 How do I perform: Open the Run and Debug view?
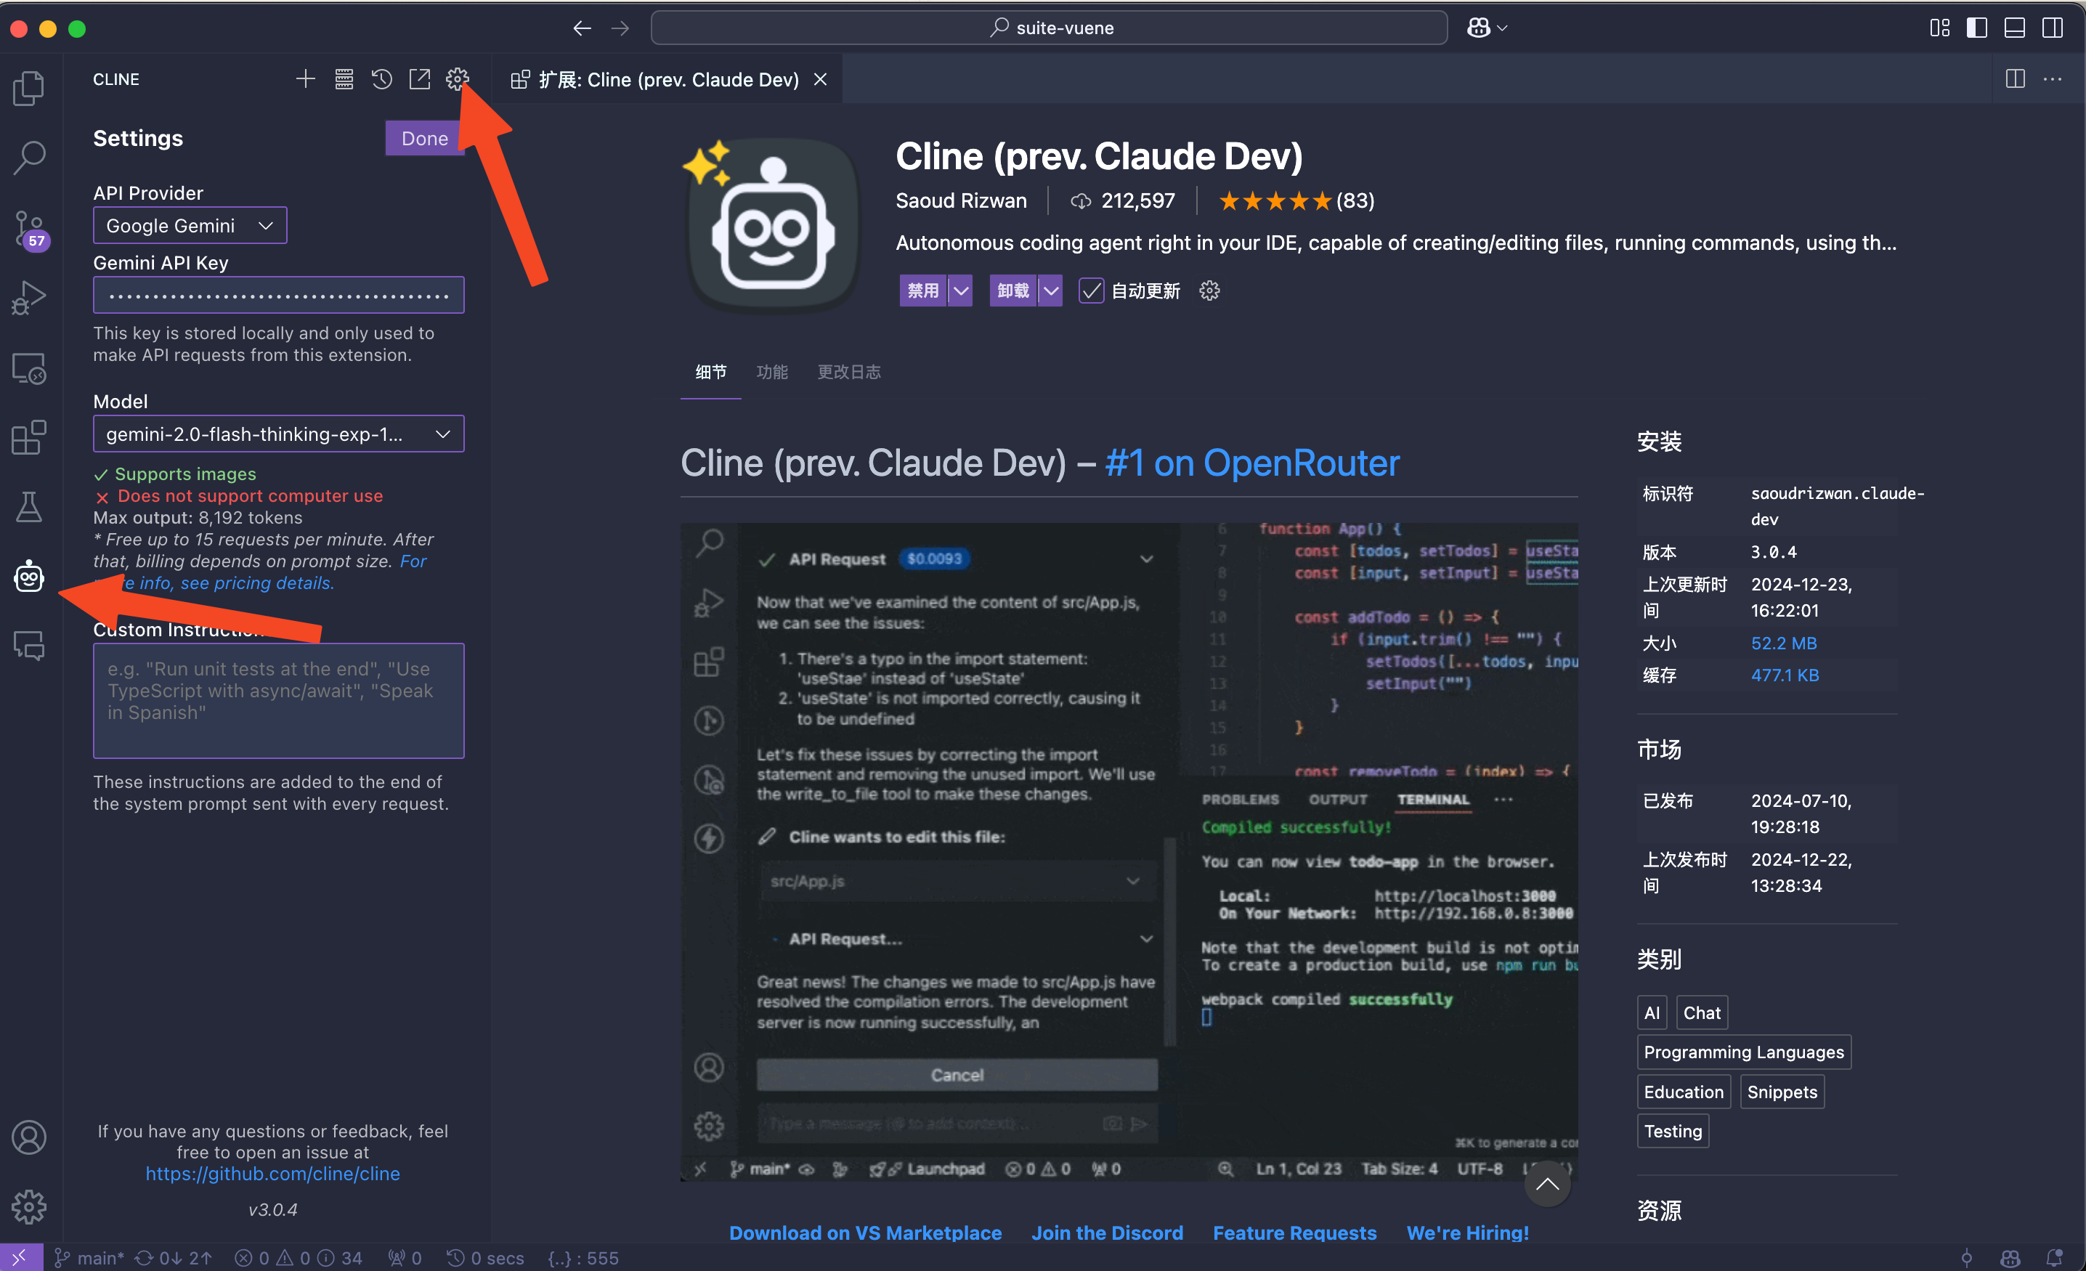click(x=30, y=298)
